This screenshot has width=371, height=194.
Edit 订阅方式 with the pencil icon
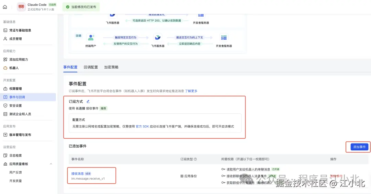[88, 102]
